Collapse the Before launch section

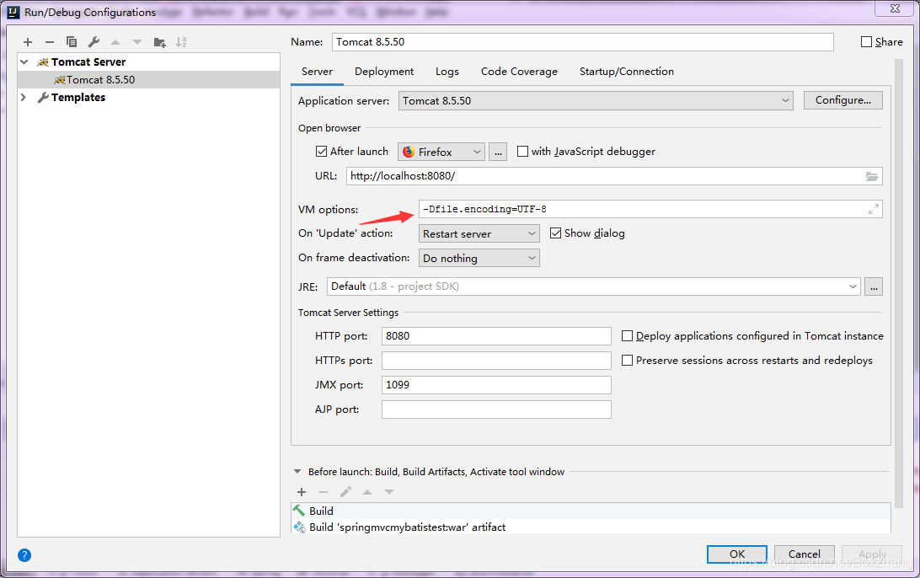tap(297, 471)
